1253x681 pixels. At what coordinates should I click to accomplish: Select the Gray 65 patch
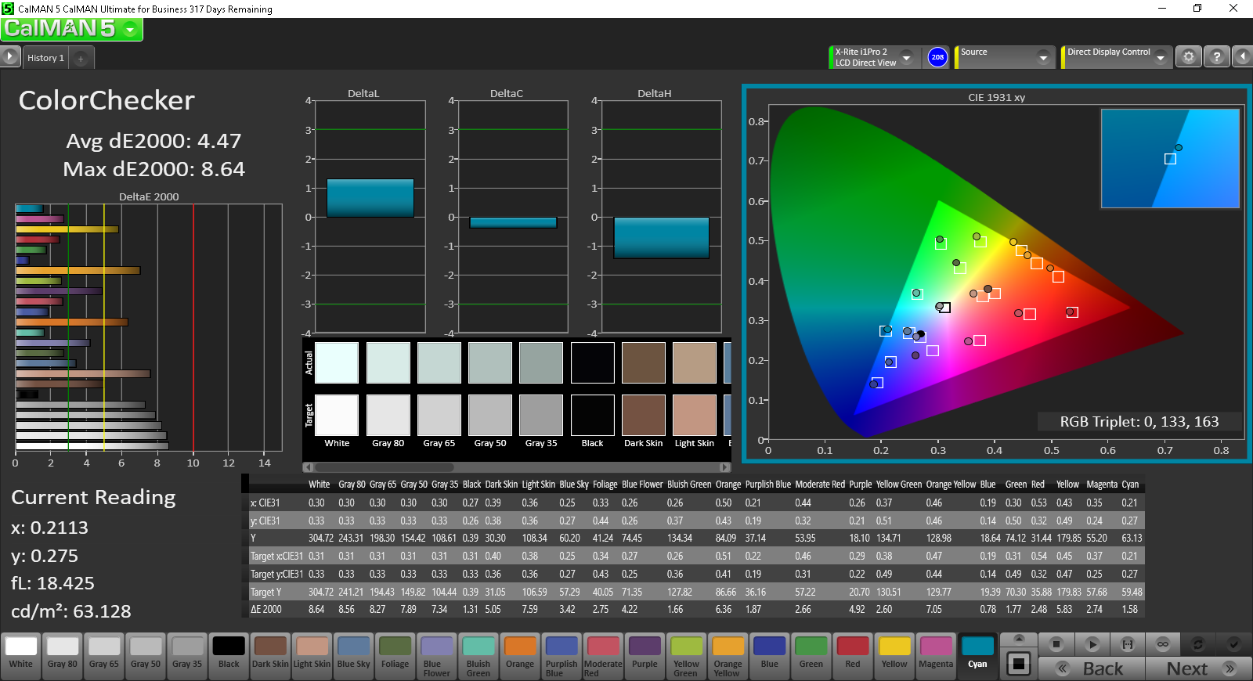[104, 656]
